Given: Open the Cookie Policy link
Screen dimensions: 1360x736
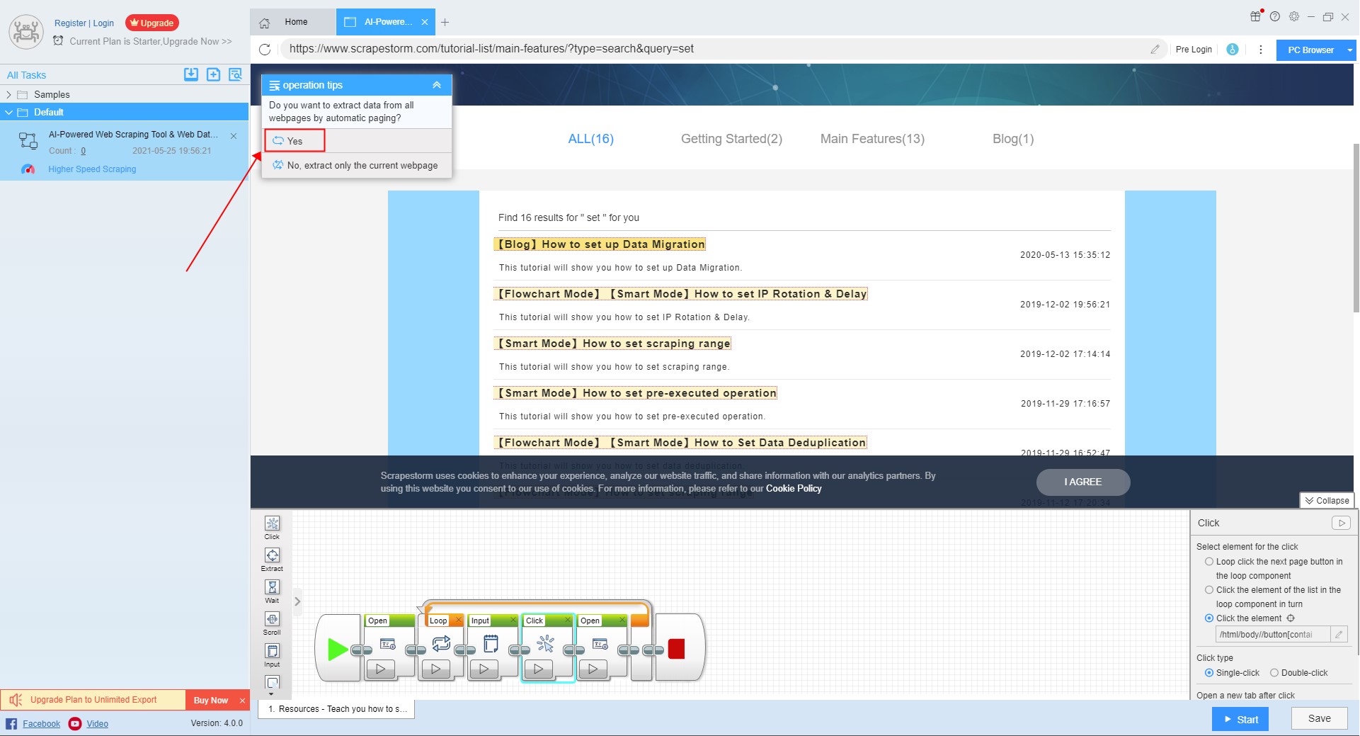Looking at the screenshot, I should click(794, 488).
